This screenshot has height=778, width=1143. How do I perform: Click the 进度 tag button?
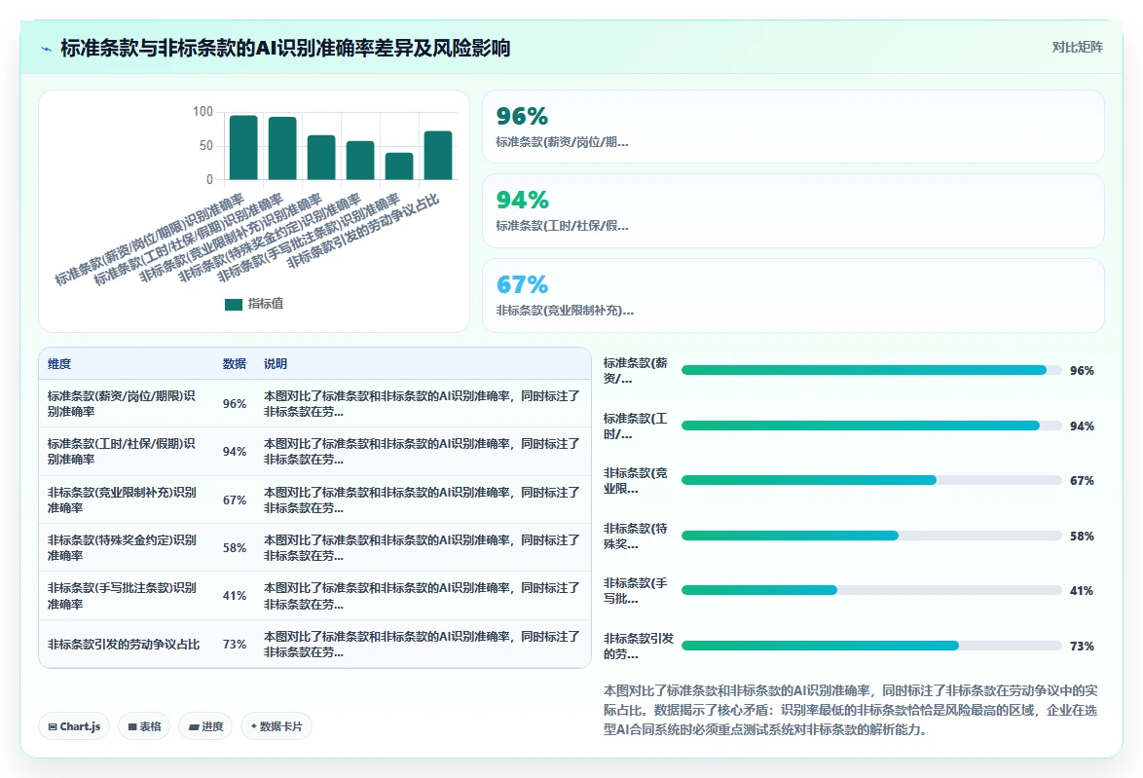tap(205, 726)
